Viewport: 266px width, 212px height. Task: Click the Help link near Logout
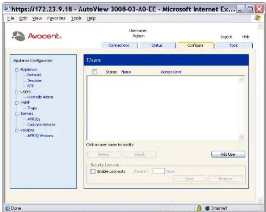tap(246, 37)
